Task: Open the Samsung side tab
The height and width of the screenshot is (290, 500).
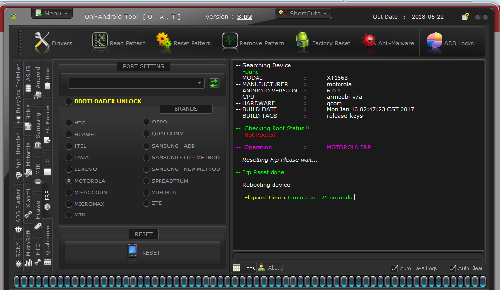Action: 38,130
